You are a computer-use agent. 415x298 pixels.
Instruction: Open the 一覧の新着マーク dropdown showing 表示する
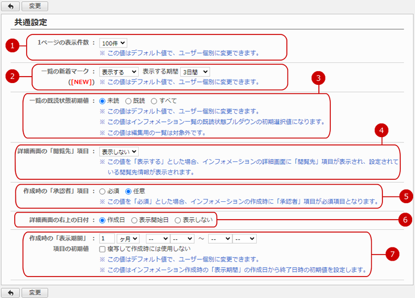(119, 72)
